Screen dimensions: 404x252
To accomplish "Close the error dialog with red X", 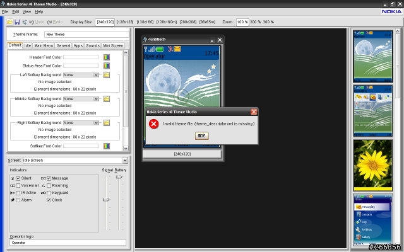I will coord(254,112).
